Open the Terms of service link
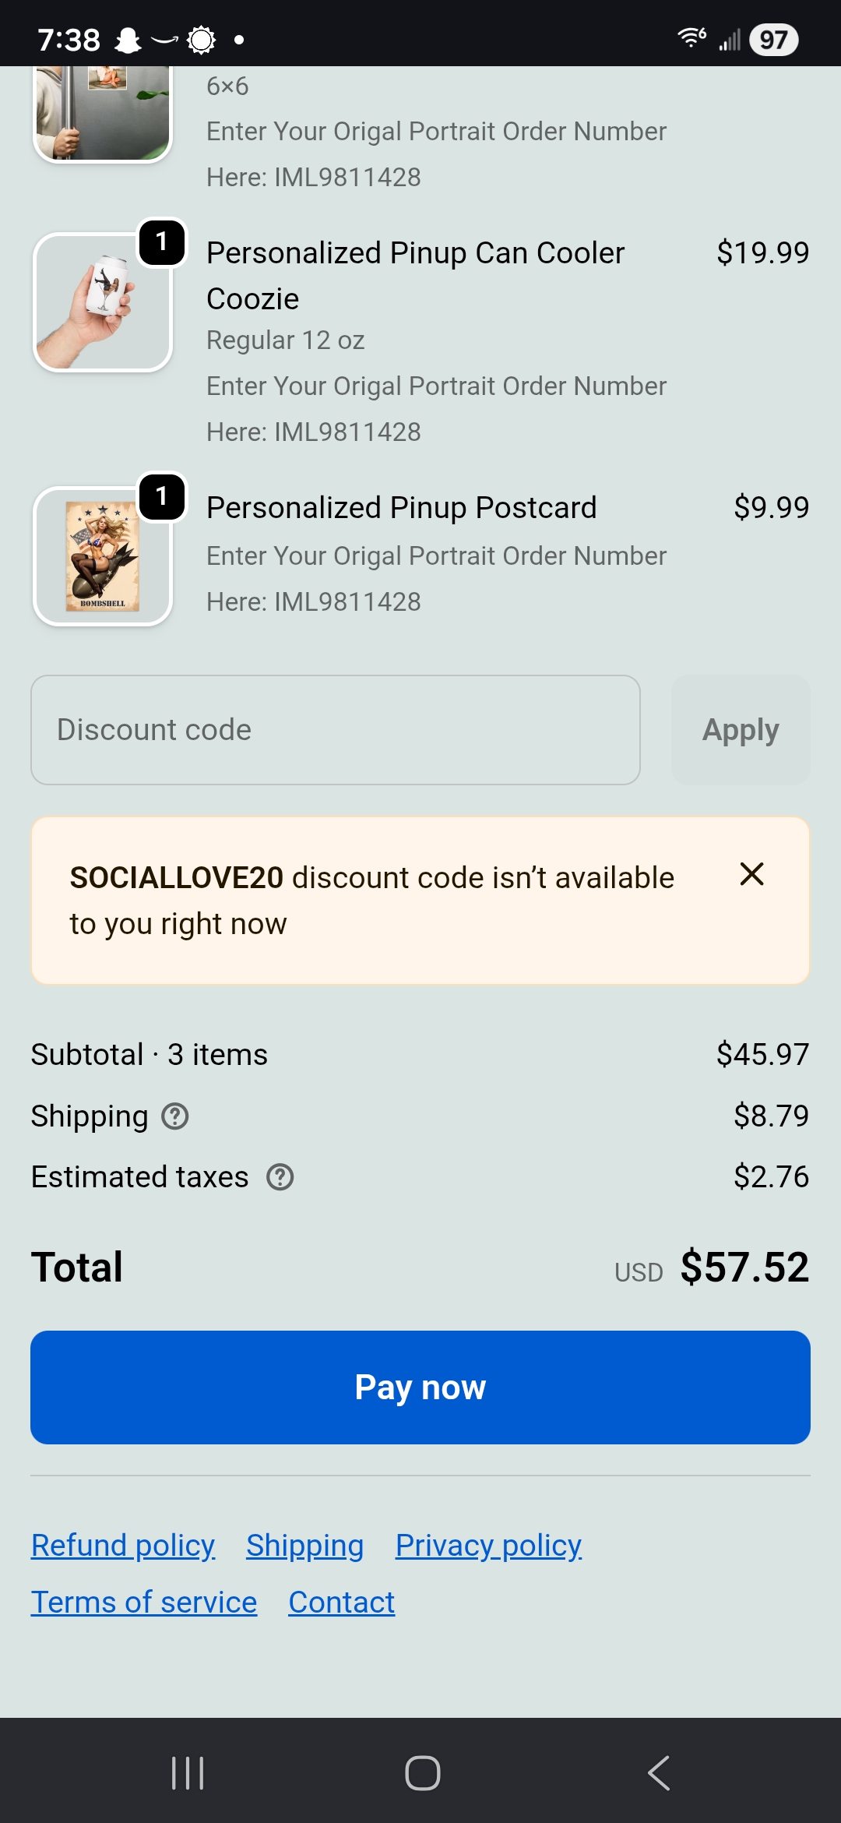 144,1603
